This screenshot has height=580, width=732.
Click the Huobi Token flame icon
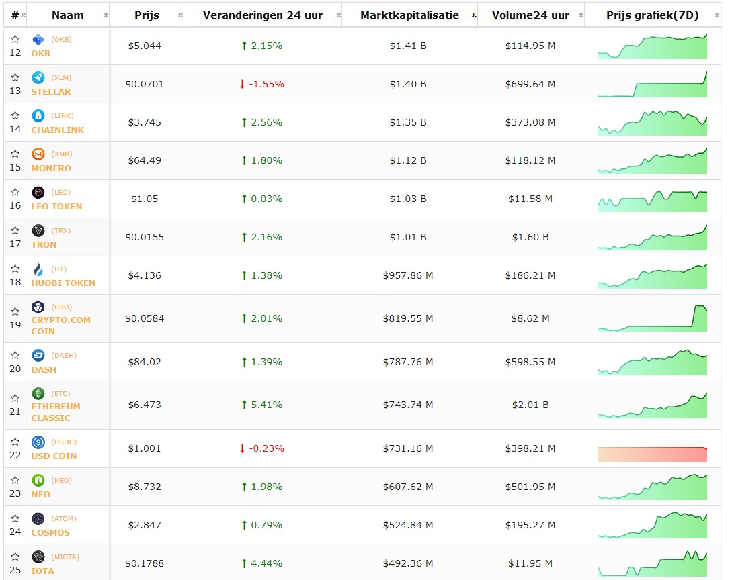[38, 269]
